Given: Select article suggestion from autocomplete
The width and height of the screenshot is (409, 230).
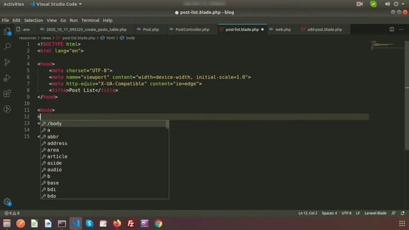Looking at the screenshot, I should 105,157.
